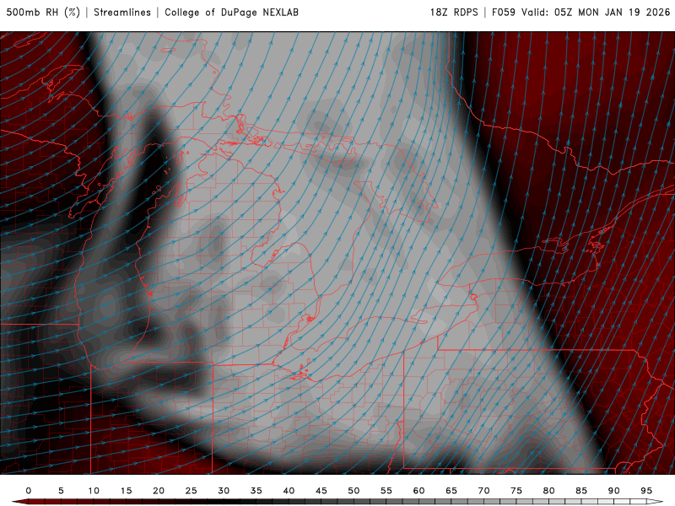Click the "18Z RDPS" model run label
The height and width of the screenshot is (506, 675).
[454, 13]
